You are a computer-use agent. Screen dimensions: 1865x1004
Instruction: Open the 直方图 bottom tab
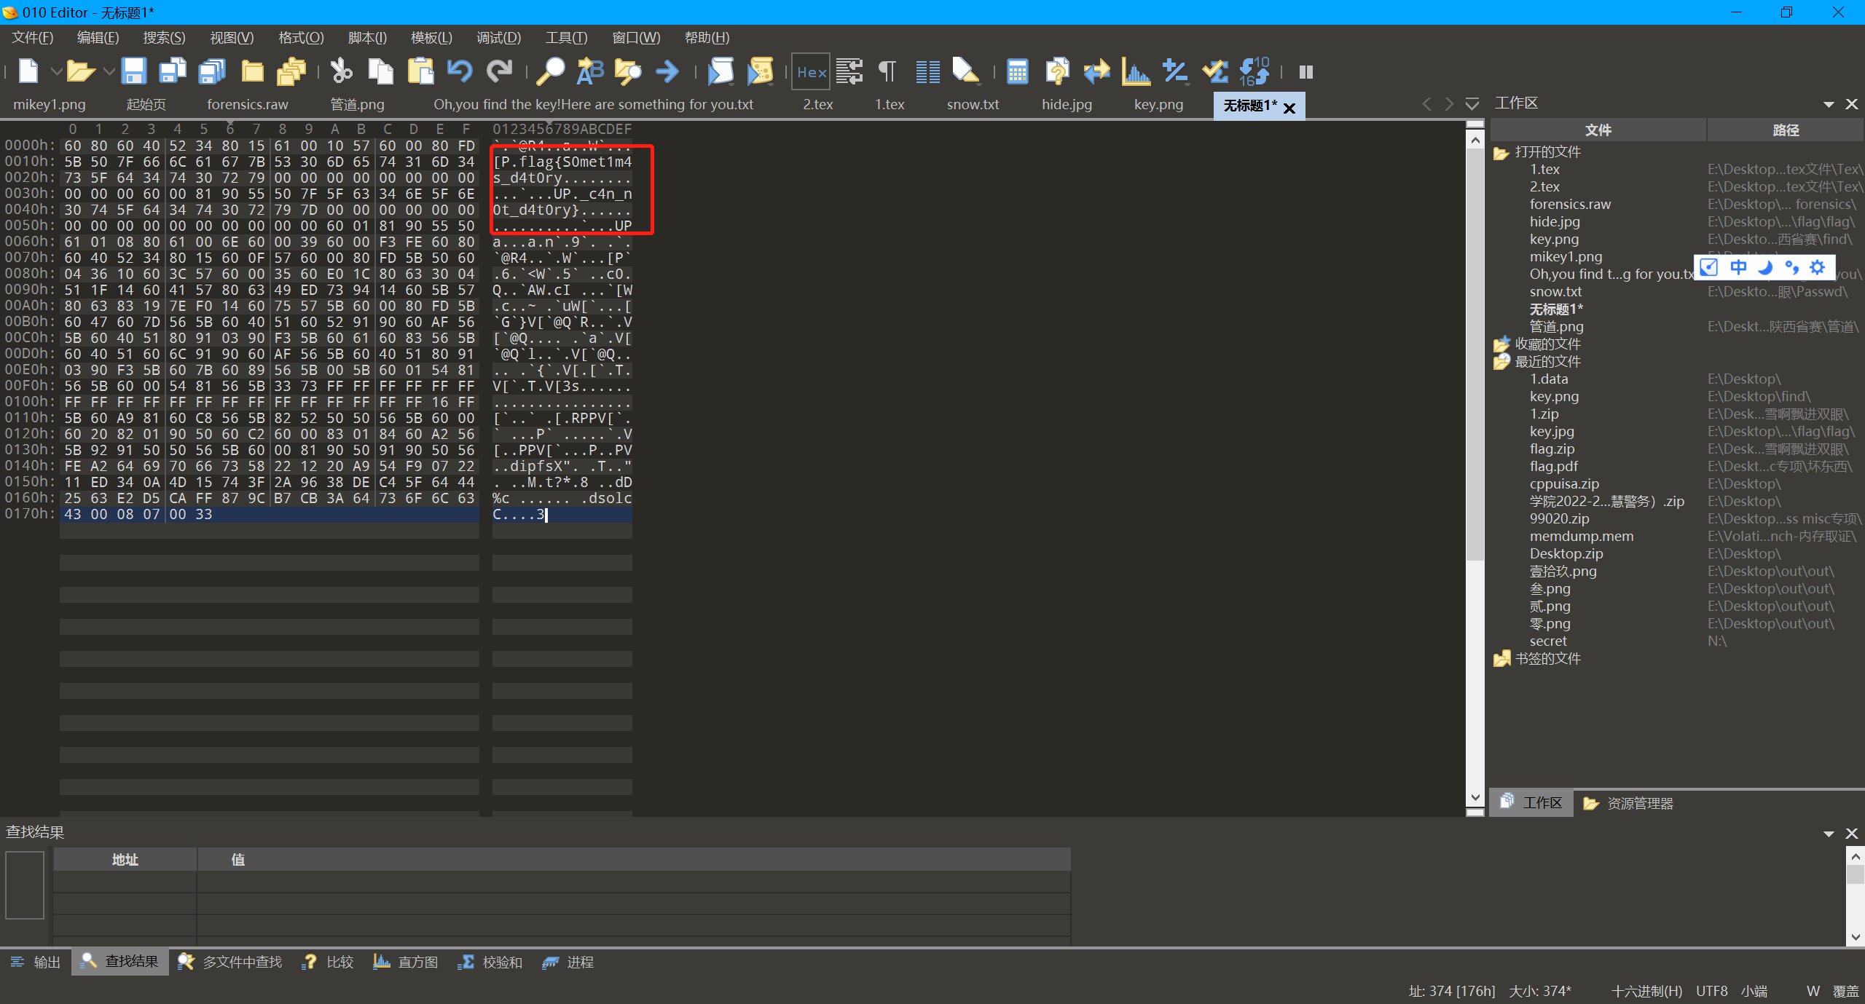pyautogui.click(x=405, y=962)
